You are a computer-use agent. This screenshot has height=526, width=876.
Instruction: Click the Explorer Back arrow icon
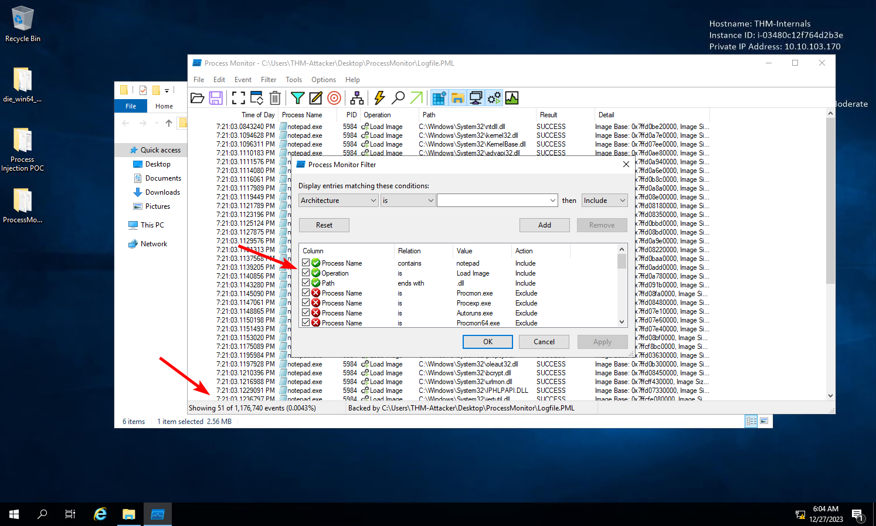(x=125, y=123)
